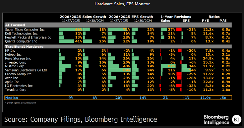Click HP Inc's -20% EPS revision value
Image resolution: width=244 pixels, height=128 pixels.
(x=191, y=51)
